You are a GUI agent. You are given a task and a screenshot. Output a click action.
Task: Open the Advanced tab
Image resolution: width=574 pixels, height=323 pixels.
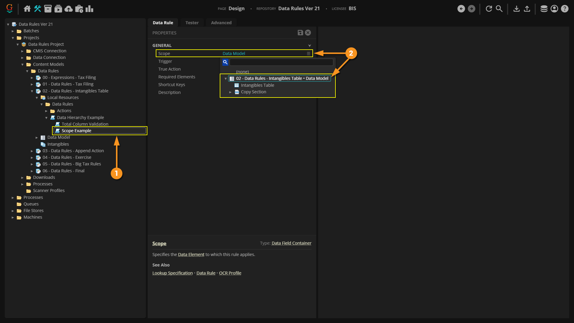(221, 23)
